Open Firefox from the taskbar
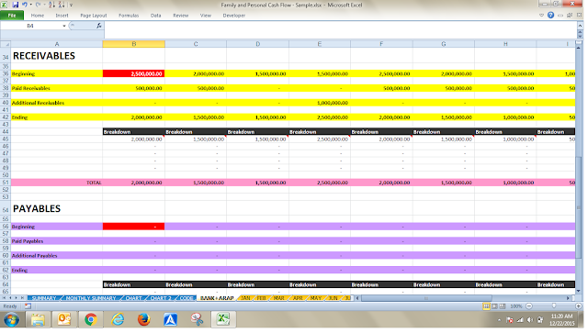Viewport: 588px width, 333px height. click(x=143, y=319)
